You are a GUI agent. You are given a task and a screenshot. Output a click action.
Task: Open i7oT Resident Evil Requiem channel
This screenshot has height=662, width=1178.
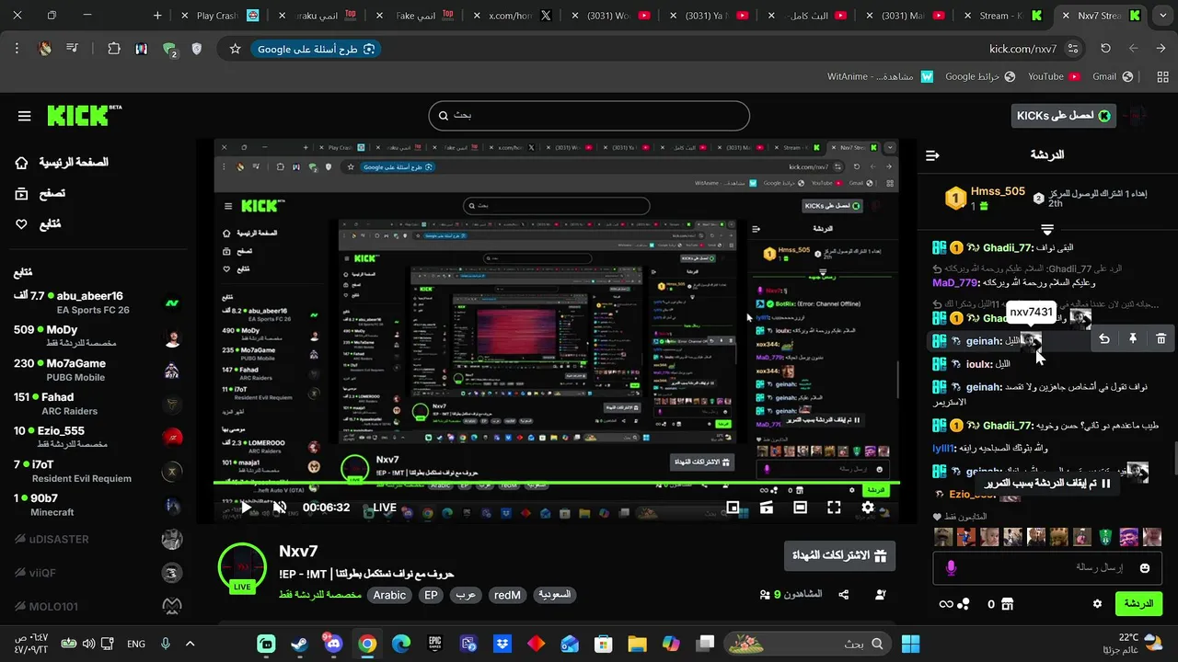pos(98,471)
